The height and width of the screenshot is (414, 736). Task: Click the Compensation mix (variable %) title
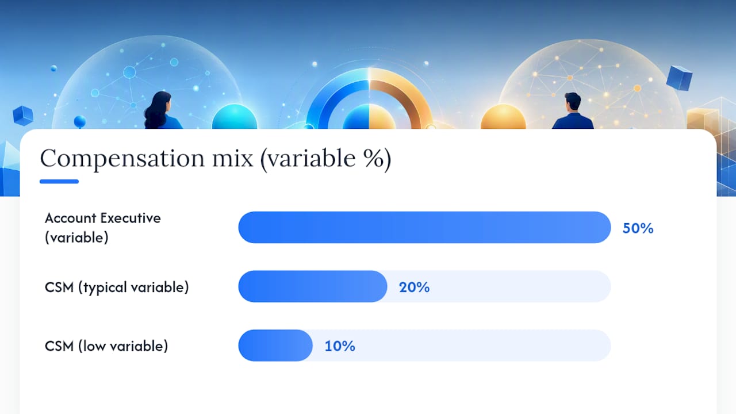215,159
